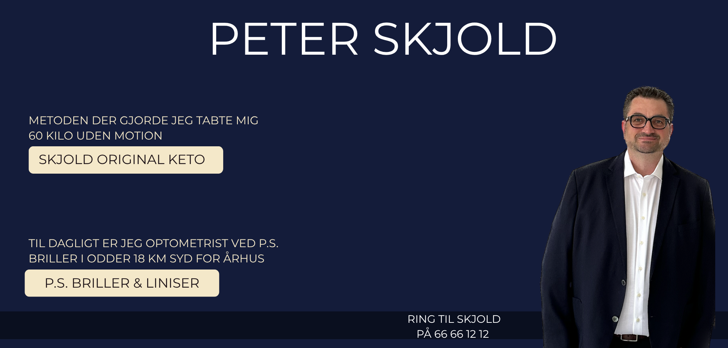The height and width of the screenshot is (348, 728).
Task: Click the word PETER in the title
Action: 284,39
